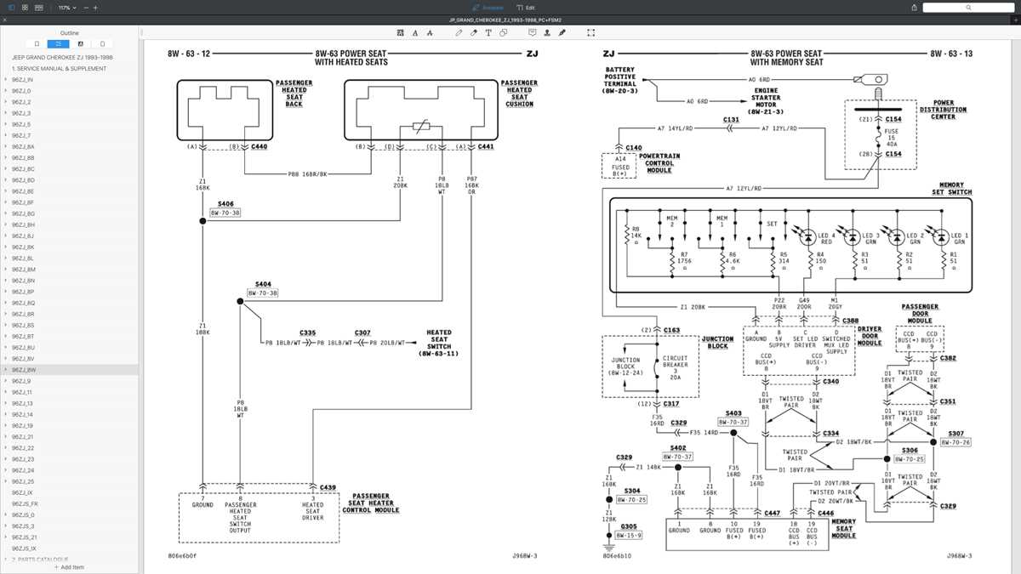Select the Shapes tool
This screenshot has width=1021, height=574.
tap(504, 32)
